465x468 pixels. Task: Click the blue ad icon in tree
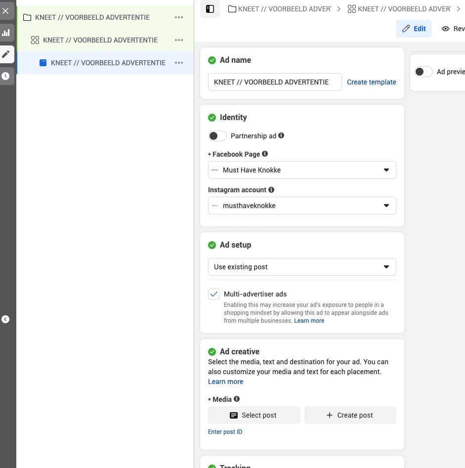43,63
